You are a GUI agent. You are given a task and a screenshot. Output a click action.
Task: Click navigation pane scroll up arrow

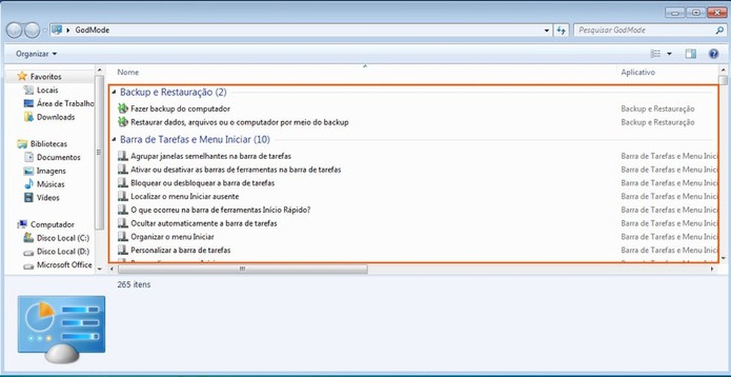(100, 70)
